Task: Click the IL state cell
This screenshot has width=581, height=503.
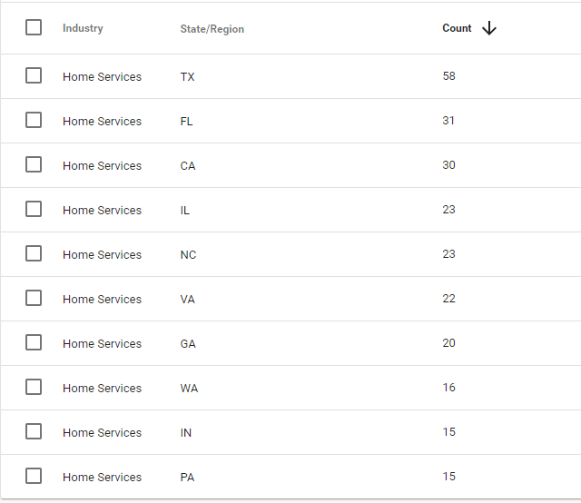Action: pyautogui.click(x=184, y=210)
